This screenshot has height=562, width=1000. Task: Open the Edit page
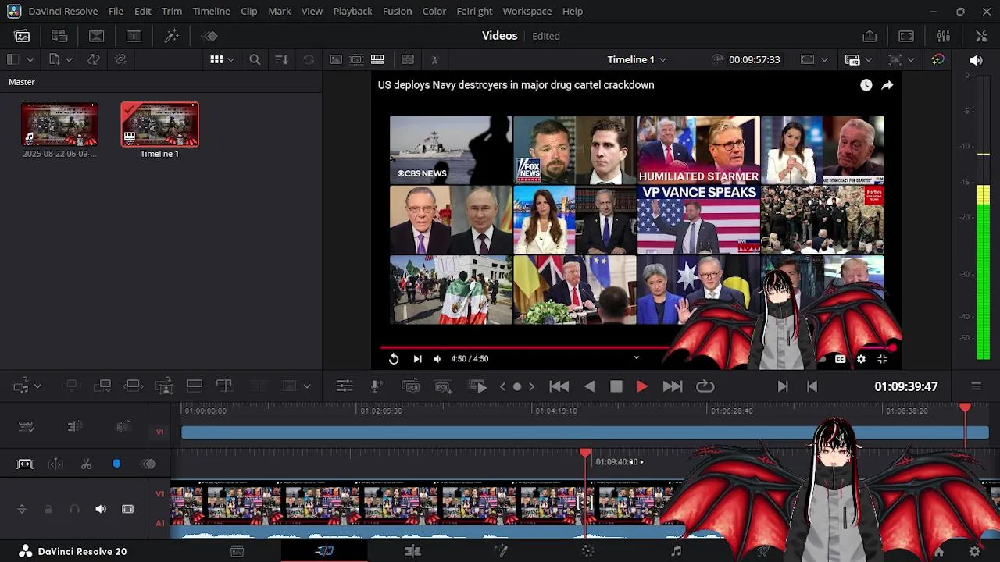(412, 551)
